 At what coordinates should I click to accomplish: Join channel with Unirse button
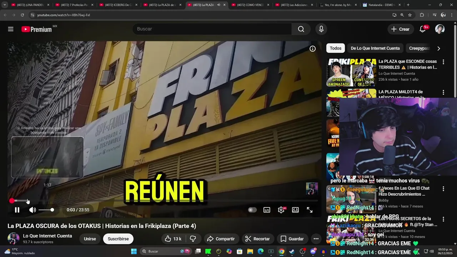90,239
